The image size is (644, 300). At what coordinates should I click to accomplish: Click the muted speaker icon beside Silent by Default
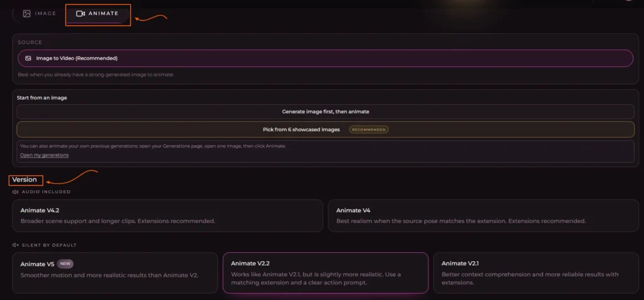[x=16, y=245]
